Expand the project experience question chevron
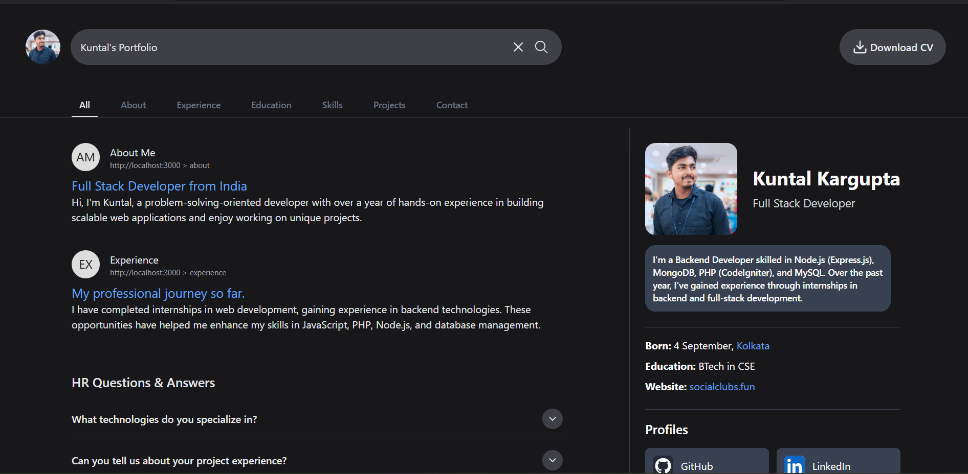 pos(552,460)
